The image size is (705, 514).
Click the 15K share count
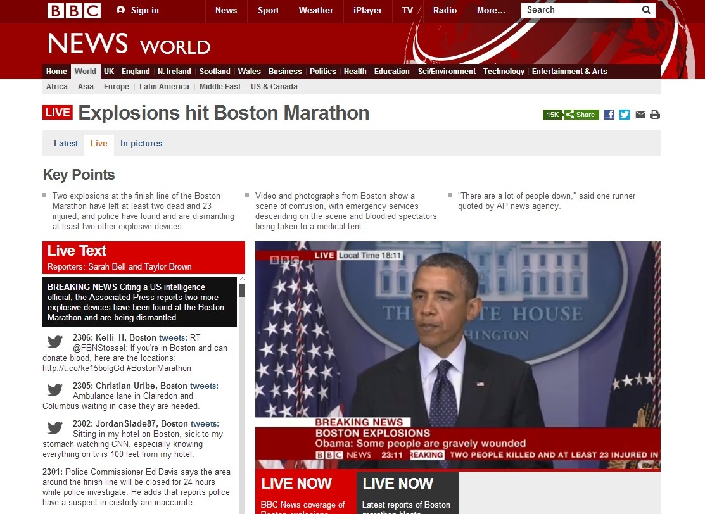click(552, 115)
